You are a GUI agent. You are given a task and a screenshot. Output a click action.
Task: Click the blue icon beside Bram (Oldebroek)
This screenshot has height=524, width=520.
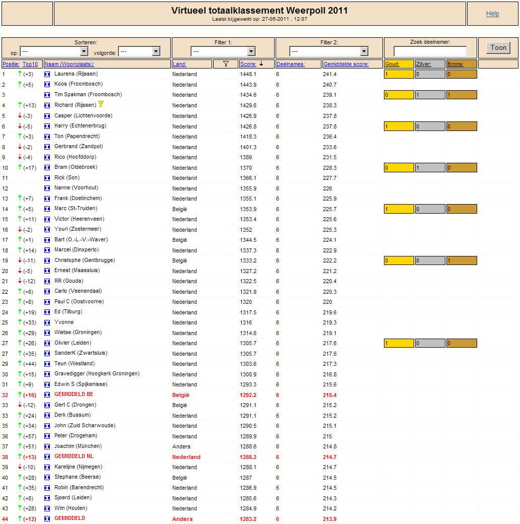tap(47, 168)
